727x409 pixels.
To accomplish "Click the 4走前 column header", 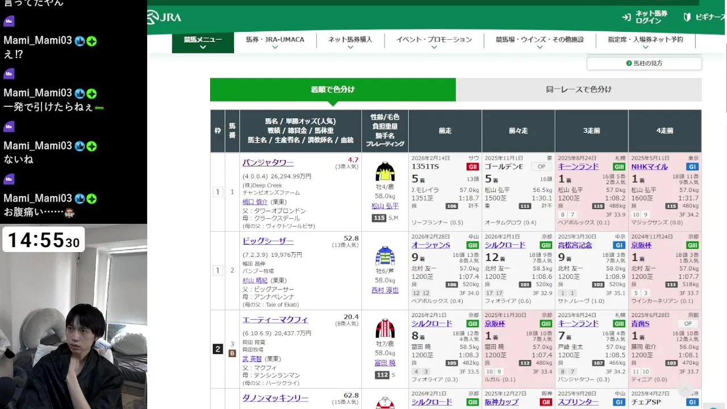I will click(x=665, y=131).
